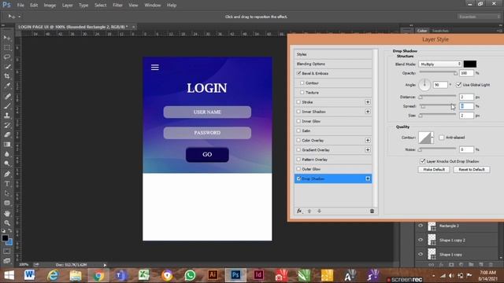The image size is (504, 283).
Task: Enable the Anti-aliased checkbox
Action: (442, 138)
